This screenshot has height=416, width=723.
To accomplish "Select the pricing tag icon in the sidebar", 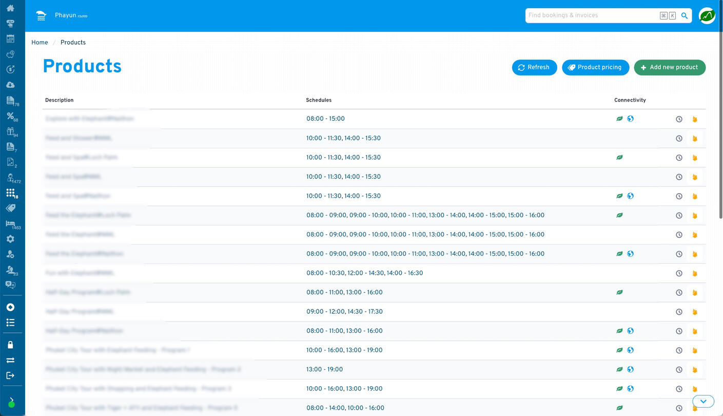I will pyautogui.click(x=11, y=208).
